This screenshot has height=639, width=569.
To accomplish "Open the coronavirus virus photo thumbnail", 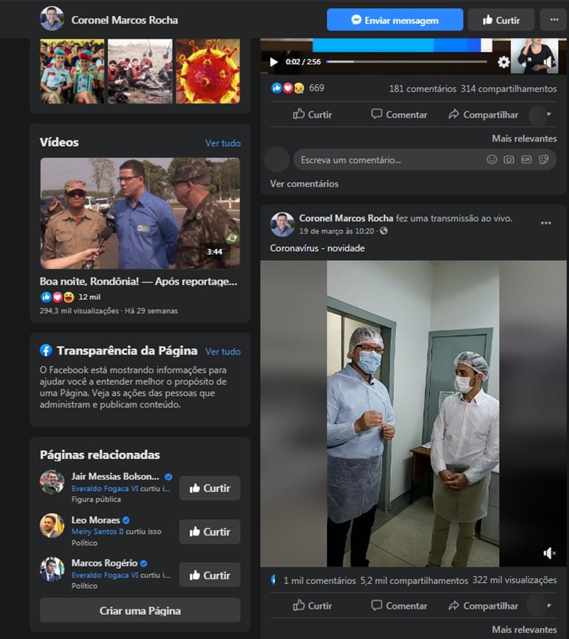I will coord(208,72).
